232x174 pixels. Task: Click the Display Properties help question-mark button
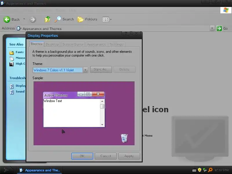126,33
